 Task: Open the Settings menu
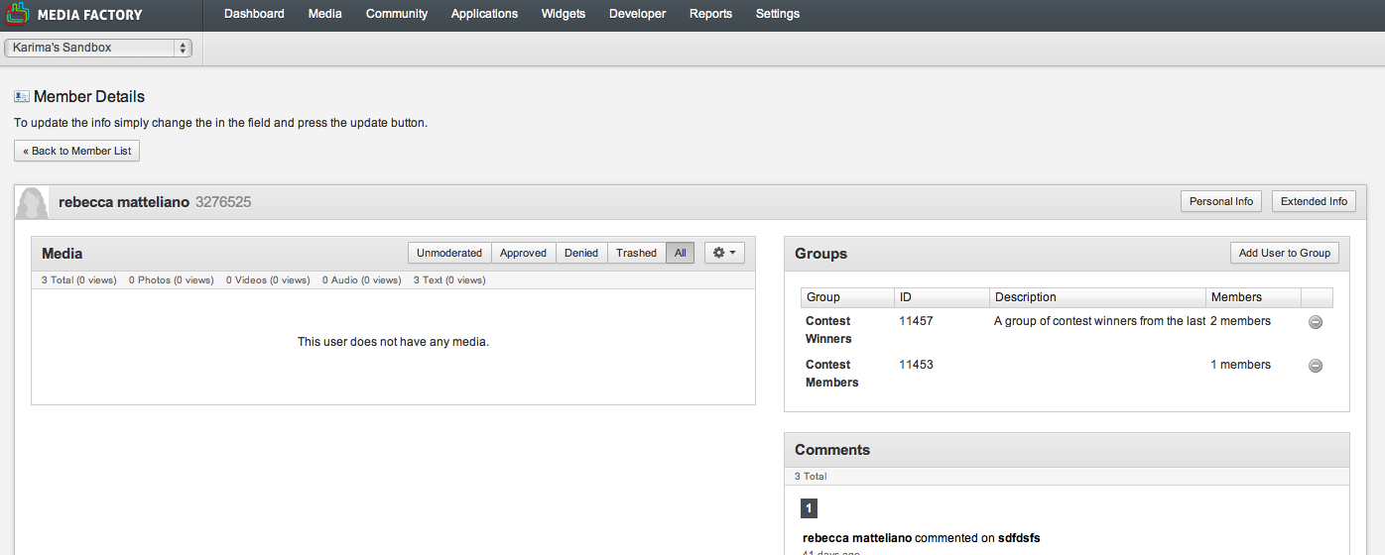coord(778,14)
